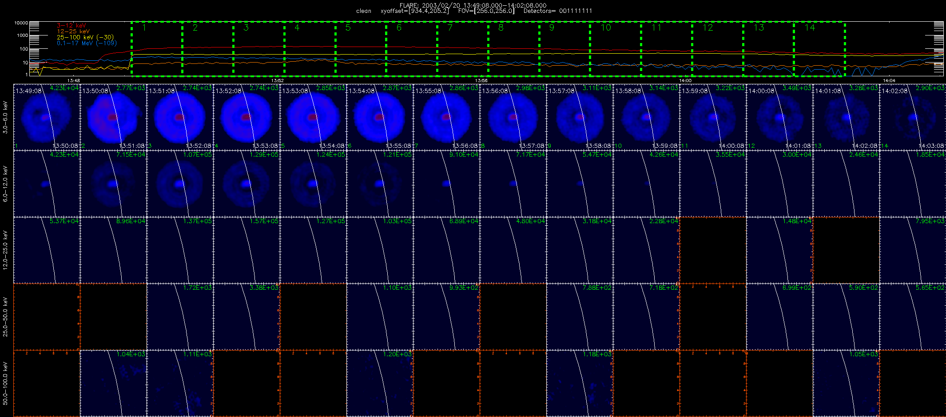This screenshot has width=946, height=417.
Task: Open the 3-6 keV image labeled 2.90E+03
Action: (x=913, y=117)
